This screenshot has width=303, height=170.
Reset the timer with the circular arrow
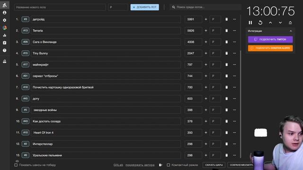260,23
